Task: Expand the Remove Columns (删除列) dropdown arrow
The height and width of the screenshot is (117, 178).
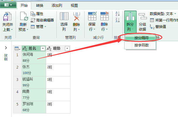Action: [x=79, y=30]
